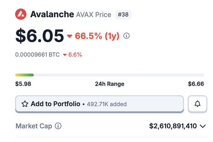The height and width of the screenshot is (142, 213).
Task: Click the small red arrow before 6.6%
Action: click(65, 55)
